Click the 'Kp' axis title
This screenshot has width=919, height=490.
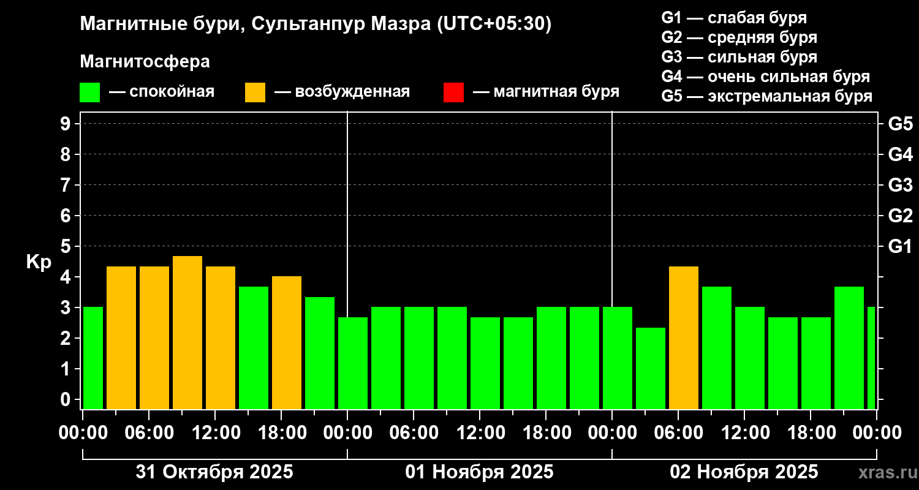(x=39, y=262)
